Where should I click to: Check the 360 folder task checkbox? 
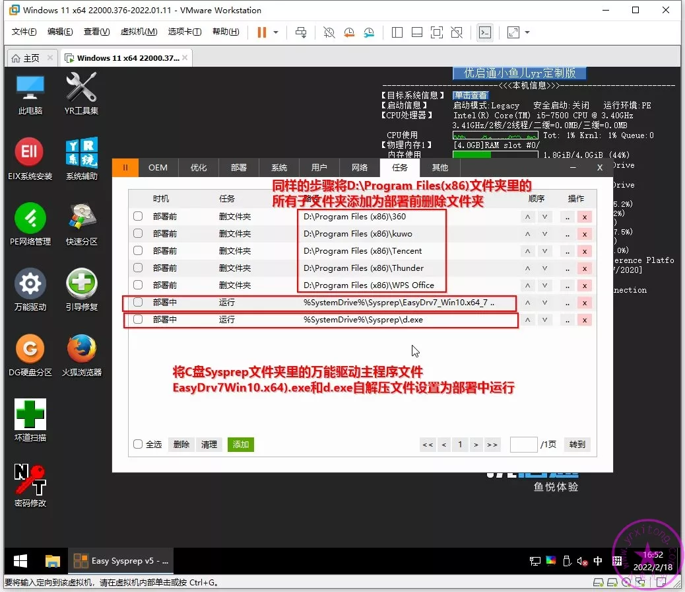[138, 216]
